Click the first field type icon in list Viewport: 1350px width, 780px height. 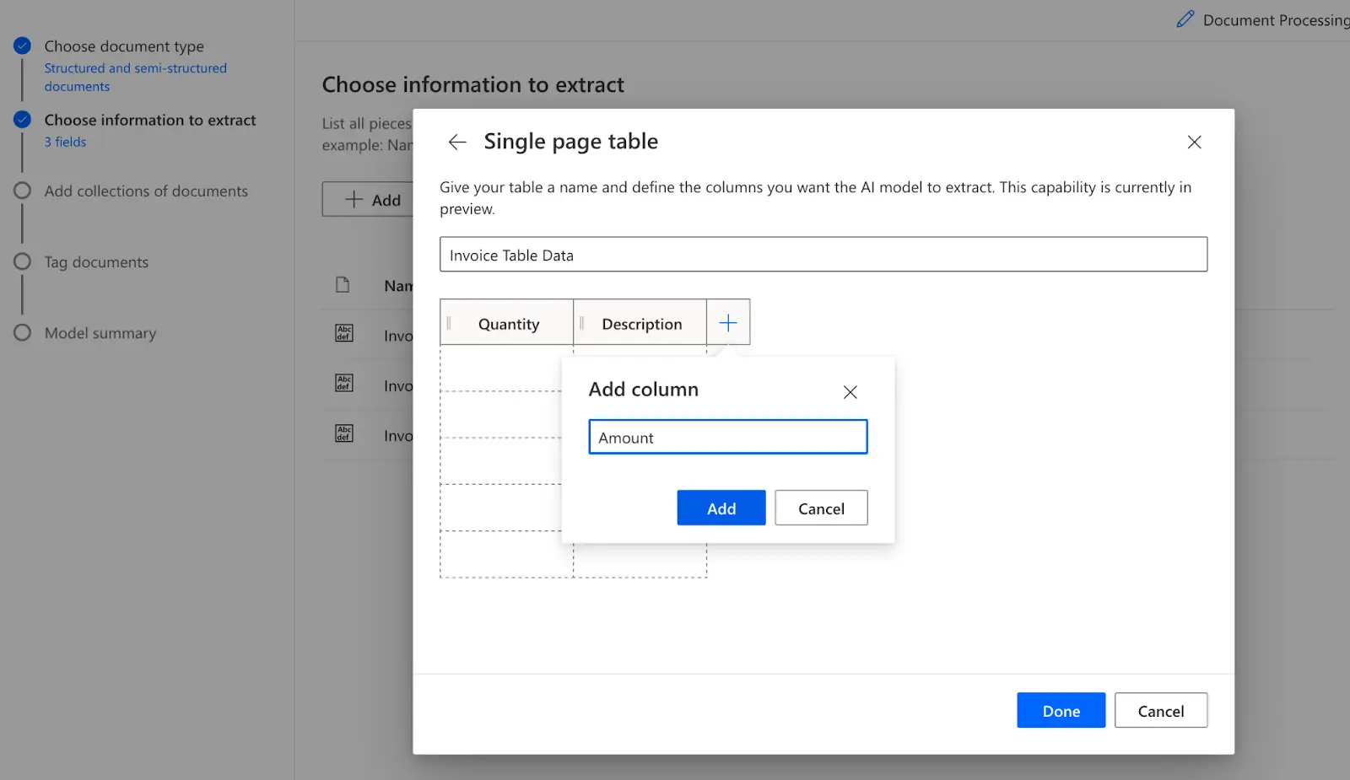click(x=344, y=333)
